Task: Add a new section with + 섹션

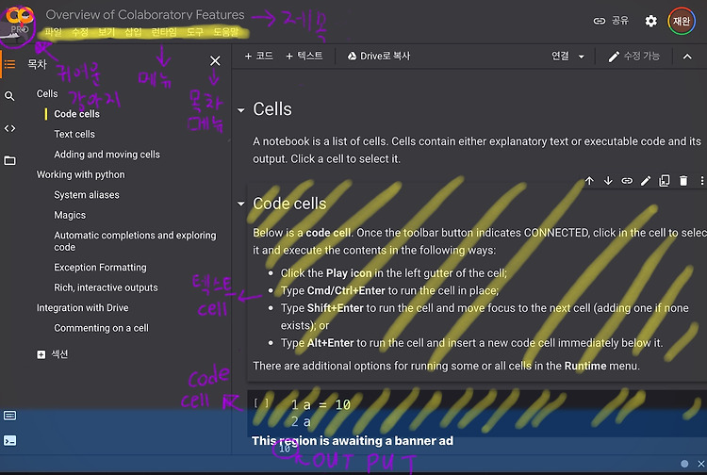Action: [52, 354]
